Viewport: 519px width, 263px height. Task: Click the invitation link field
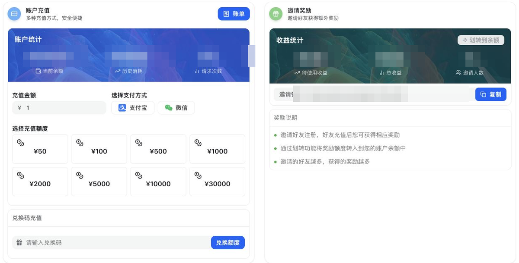[374, 94]
